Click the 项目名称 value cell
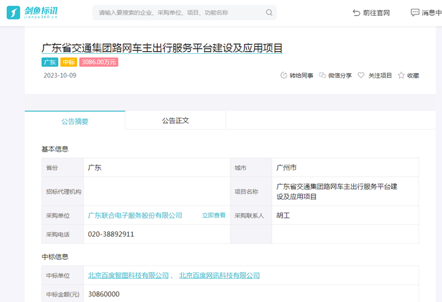Image resolution: width=442 pixels, height=302 pixels. [x=345, y=191]
